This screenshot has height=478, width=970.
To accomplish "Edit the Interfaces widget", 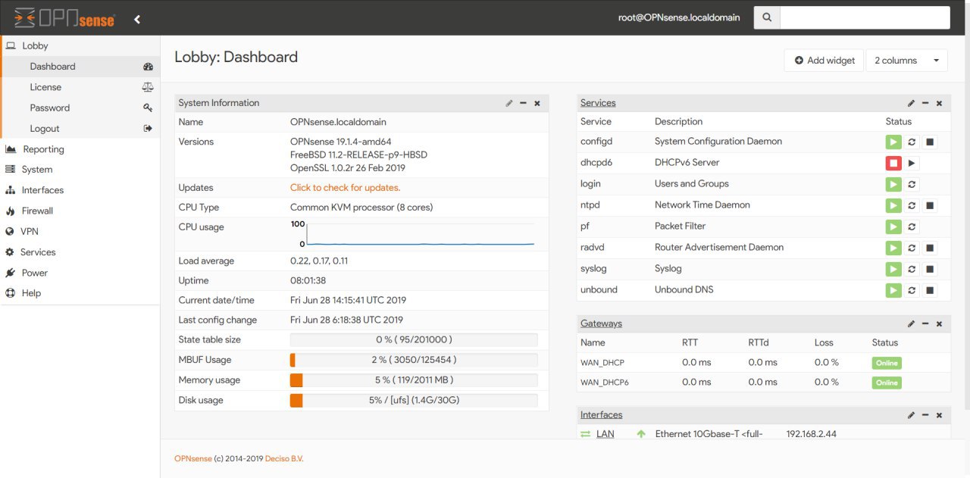I will (911, 415).
